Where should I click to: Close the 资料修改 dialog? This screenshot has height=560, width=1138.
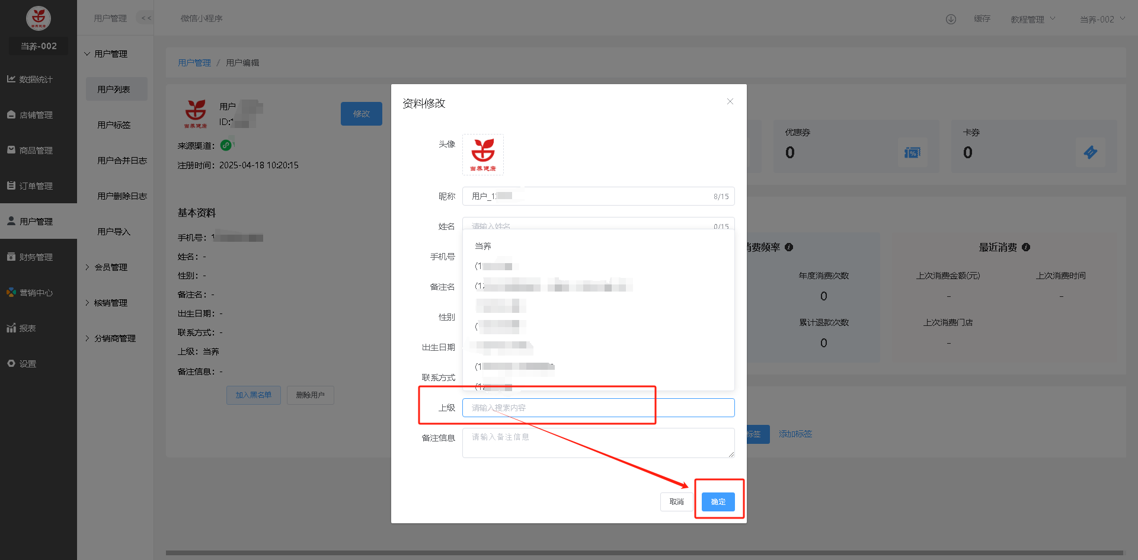tap(730, 101)
